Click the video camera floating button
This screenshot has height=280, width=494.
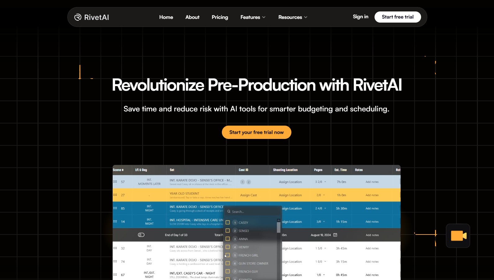point(458,236)
